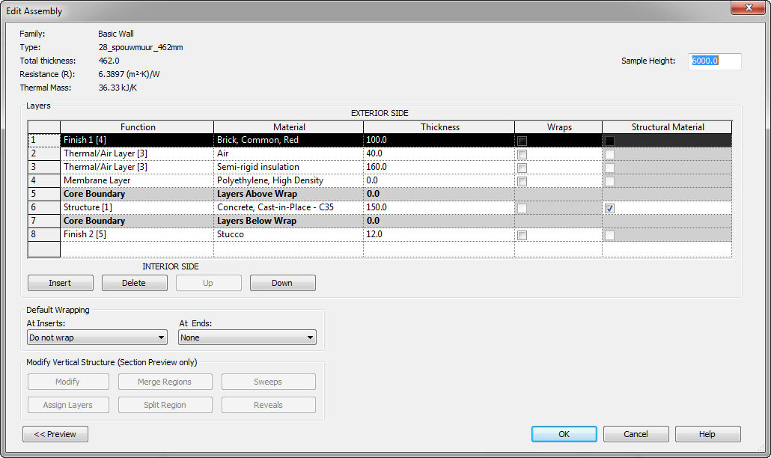This screenshot has width=771, height=458.
Task: Insert a new wall layer
Action: pyautogui.click(x=60, y=283)
